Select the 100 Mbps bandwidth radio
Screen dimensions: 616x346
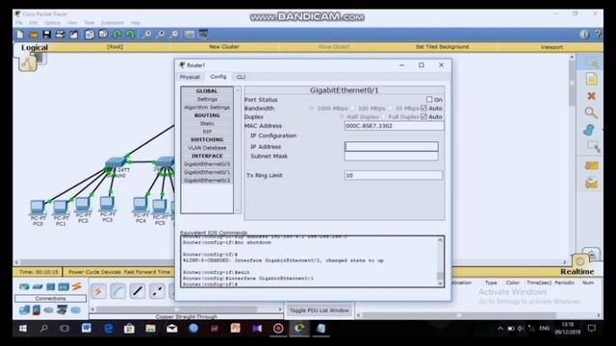point(352,109)
